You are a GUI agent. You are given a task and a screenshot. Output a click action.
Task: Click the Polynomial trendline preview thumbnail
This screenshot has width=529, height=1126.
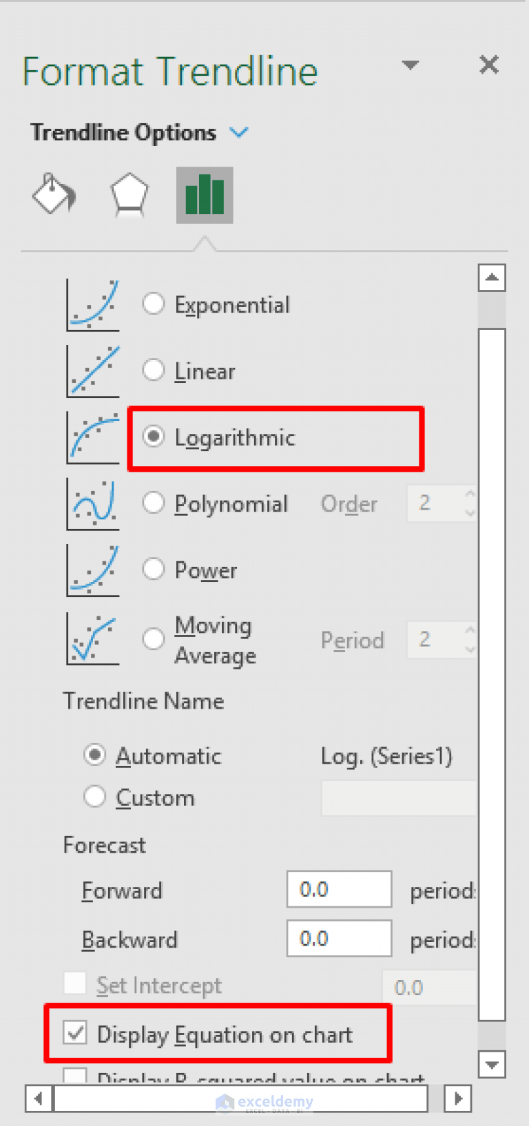pos(92,503)
